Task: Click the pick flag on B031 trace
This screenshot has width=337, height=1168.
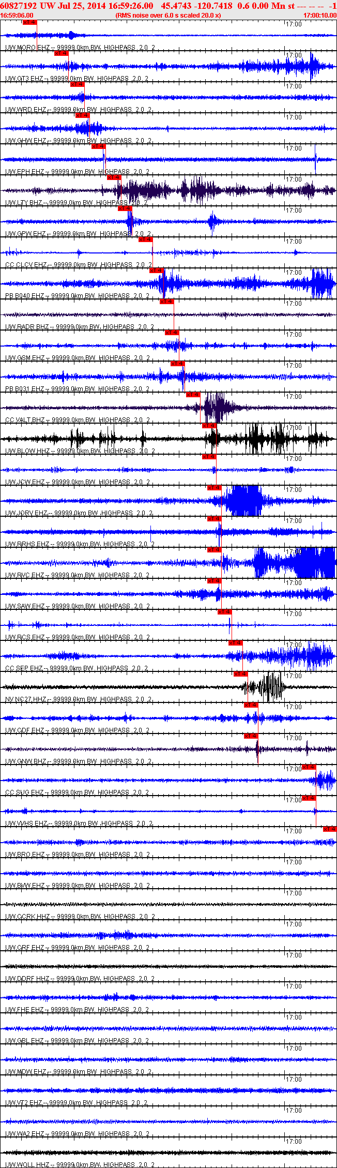Action: [177, 364]
